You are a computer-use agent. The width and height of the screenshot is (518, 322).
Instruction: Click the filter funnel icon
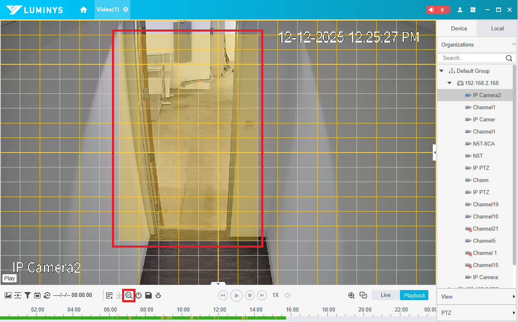[x=28, y=295]
